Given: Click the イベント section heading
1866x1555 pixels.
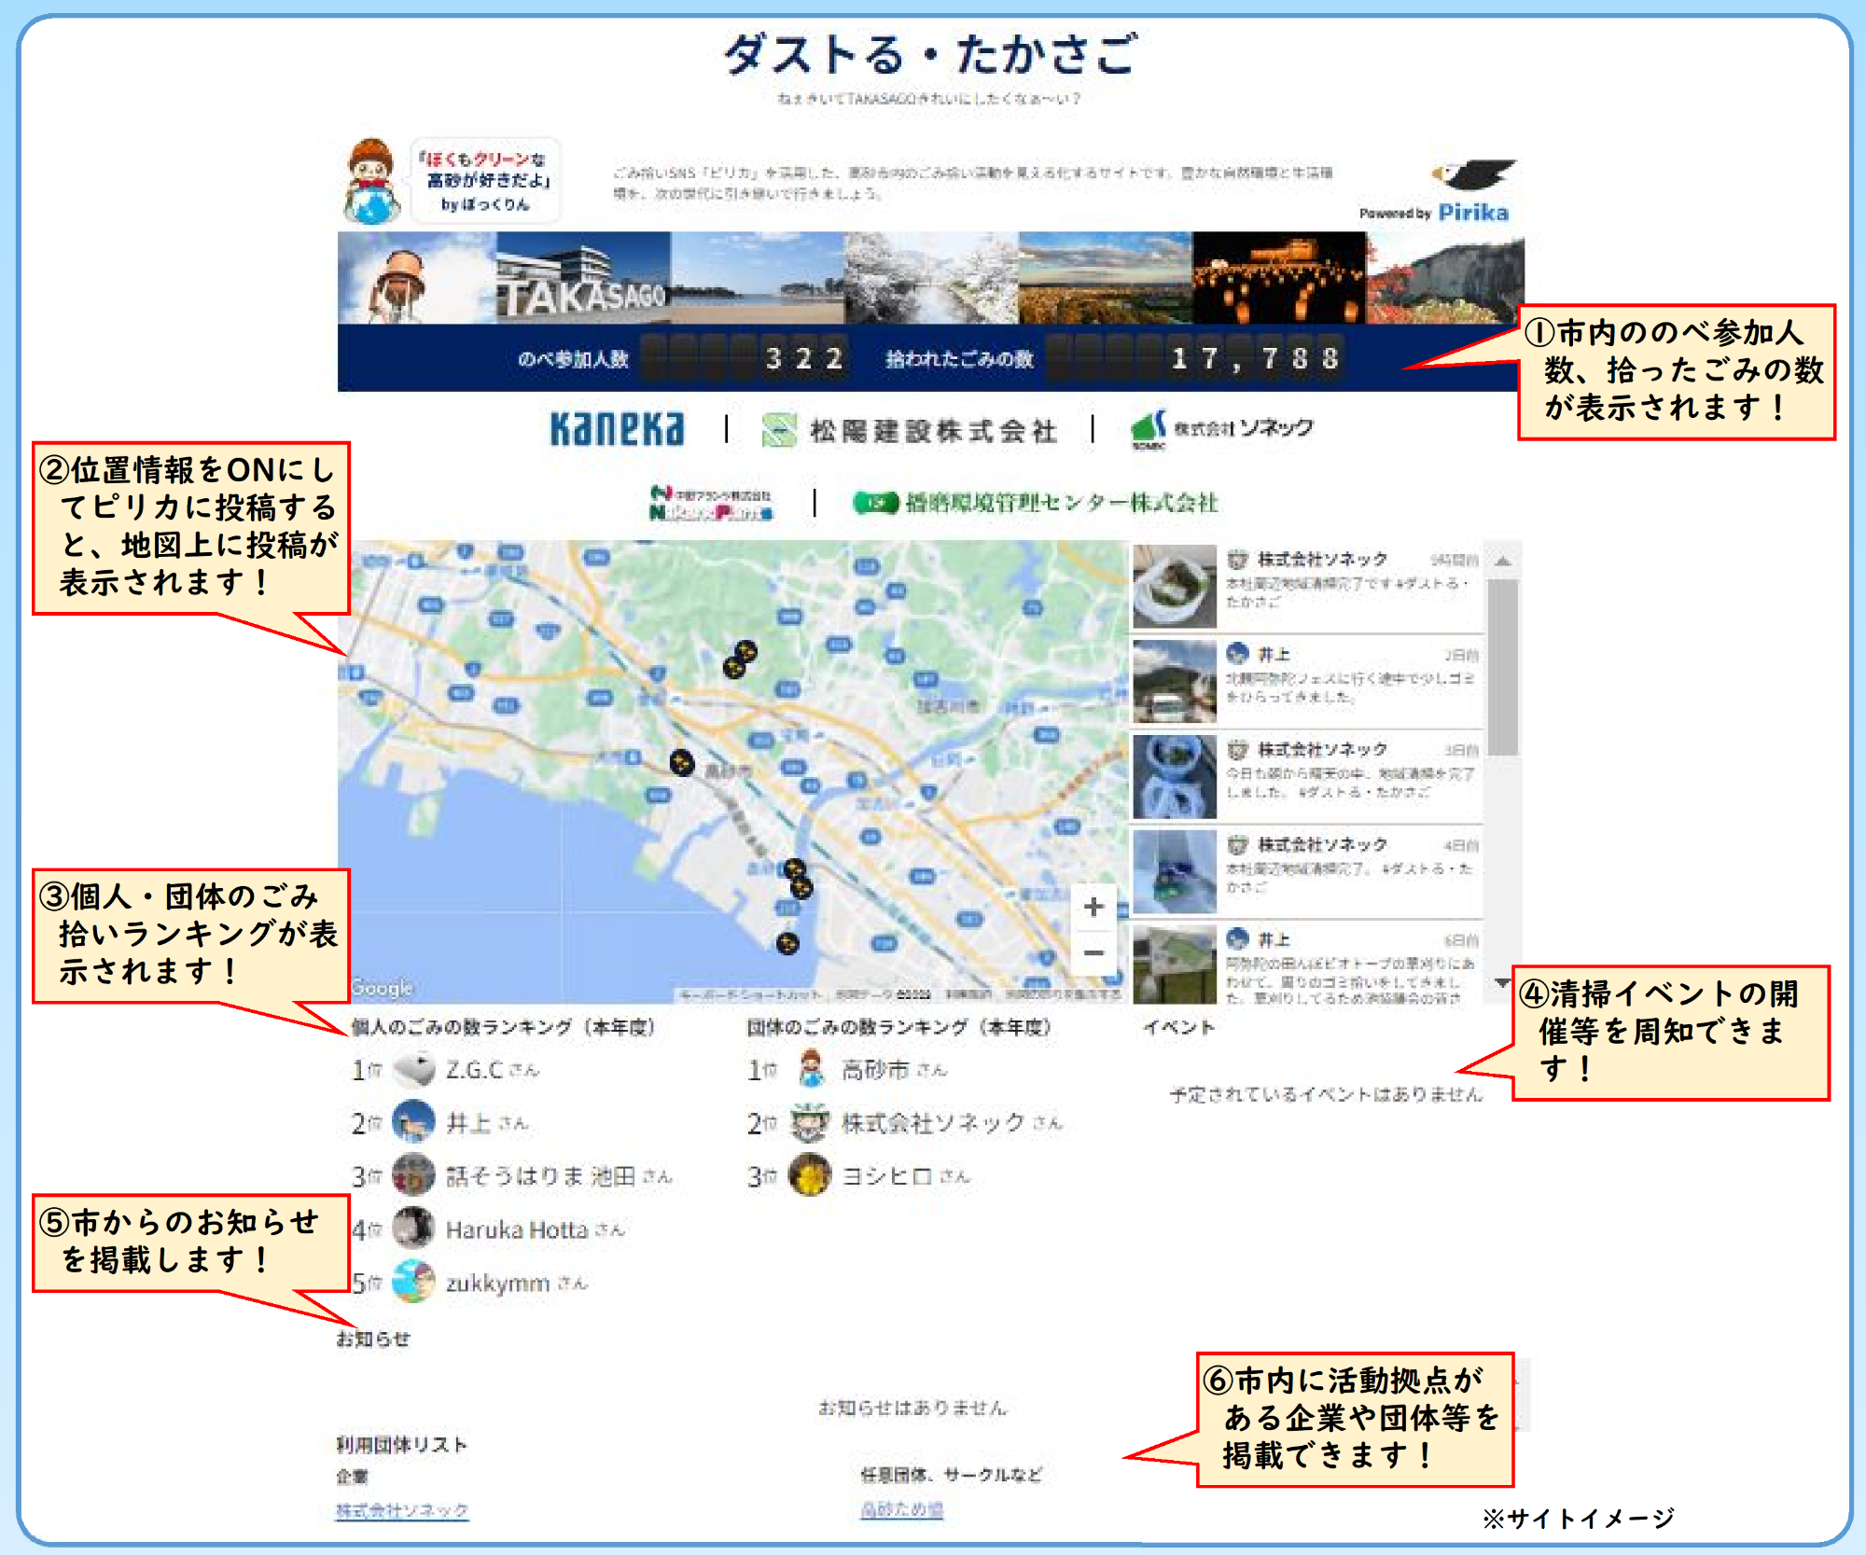Looking at the screenshot, I should pos(1179,1027).
